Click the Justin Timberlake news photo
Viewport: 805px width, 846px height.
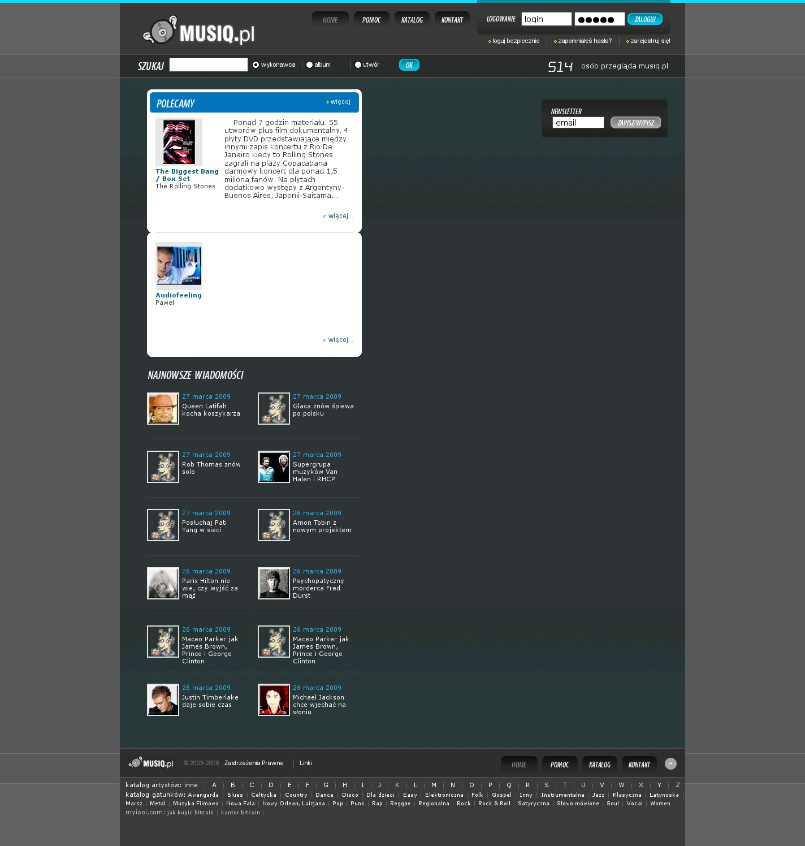163,700
